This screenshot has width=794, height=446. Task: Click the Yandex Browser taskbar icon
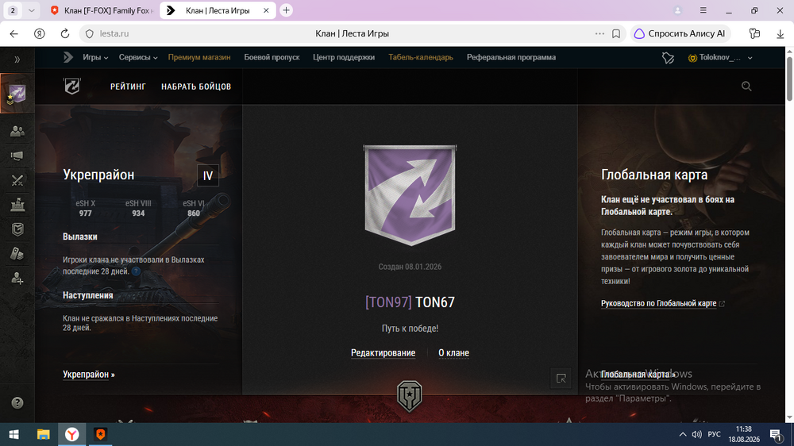tap(72, 434)
